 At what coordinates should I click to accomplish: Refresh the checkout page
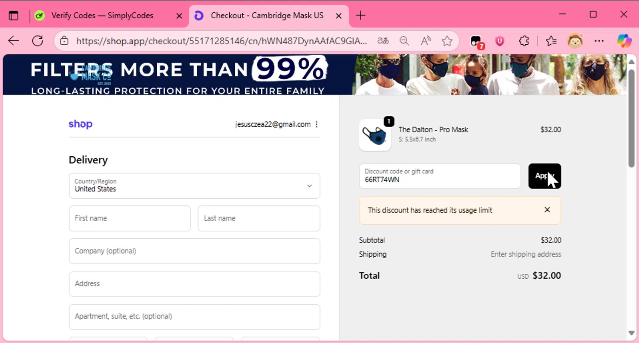pos(38,41)
